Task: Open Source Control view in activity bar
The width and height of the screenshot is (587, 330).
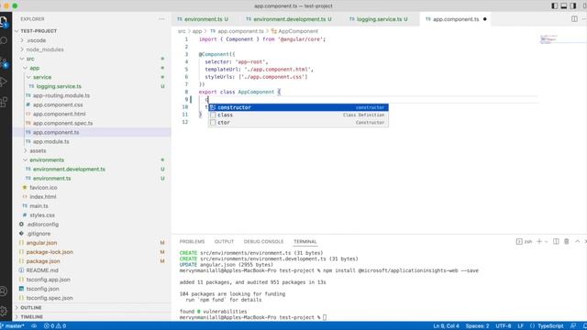Action: [4, 61]
